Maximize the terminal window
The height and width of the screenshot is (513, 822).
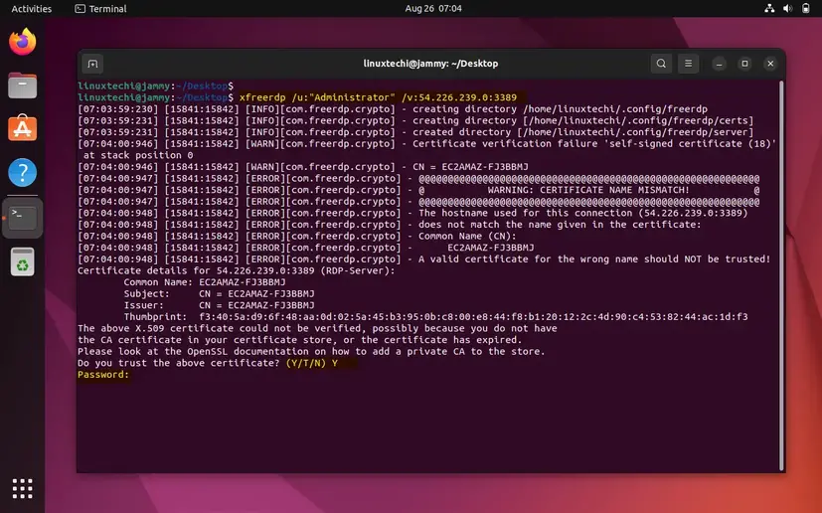pos(741,64)
